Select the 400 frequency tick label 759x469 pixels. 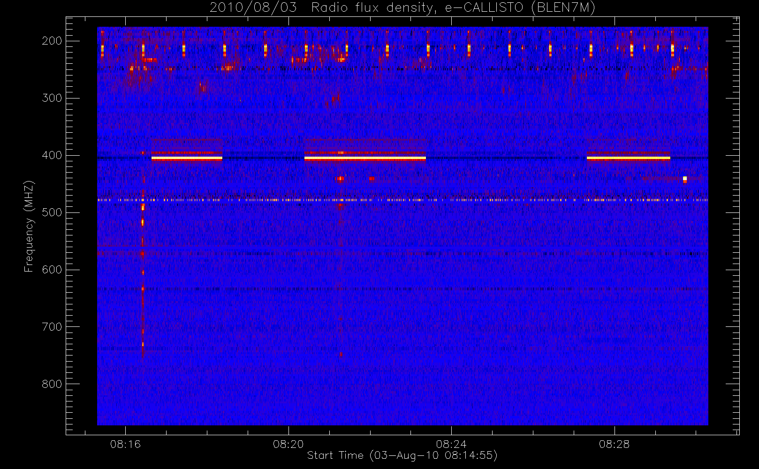tap(52, 155)
